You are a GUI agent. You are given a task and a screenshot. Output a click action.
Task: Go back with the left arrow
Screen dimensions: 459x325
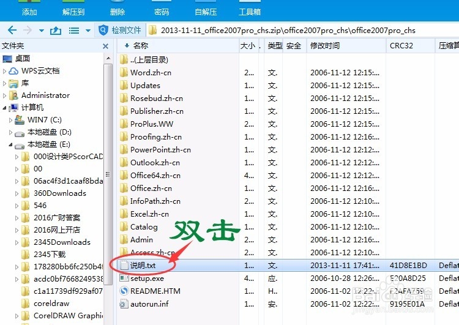[12, 30]
